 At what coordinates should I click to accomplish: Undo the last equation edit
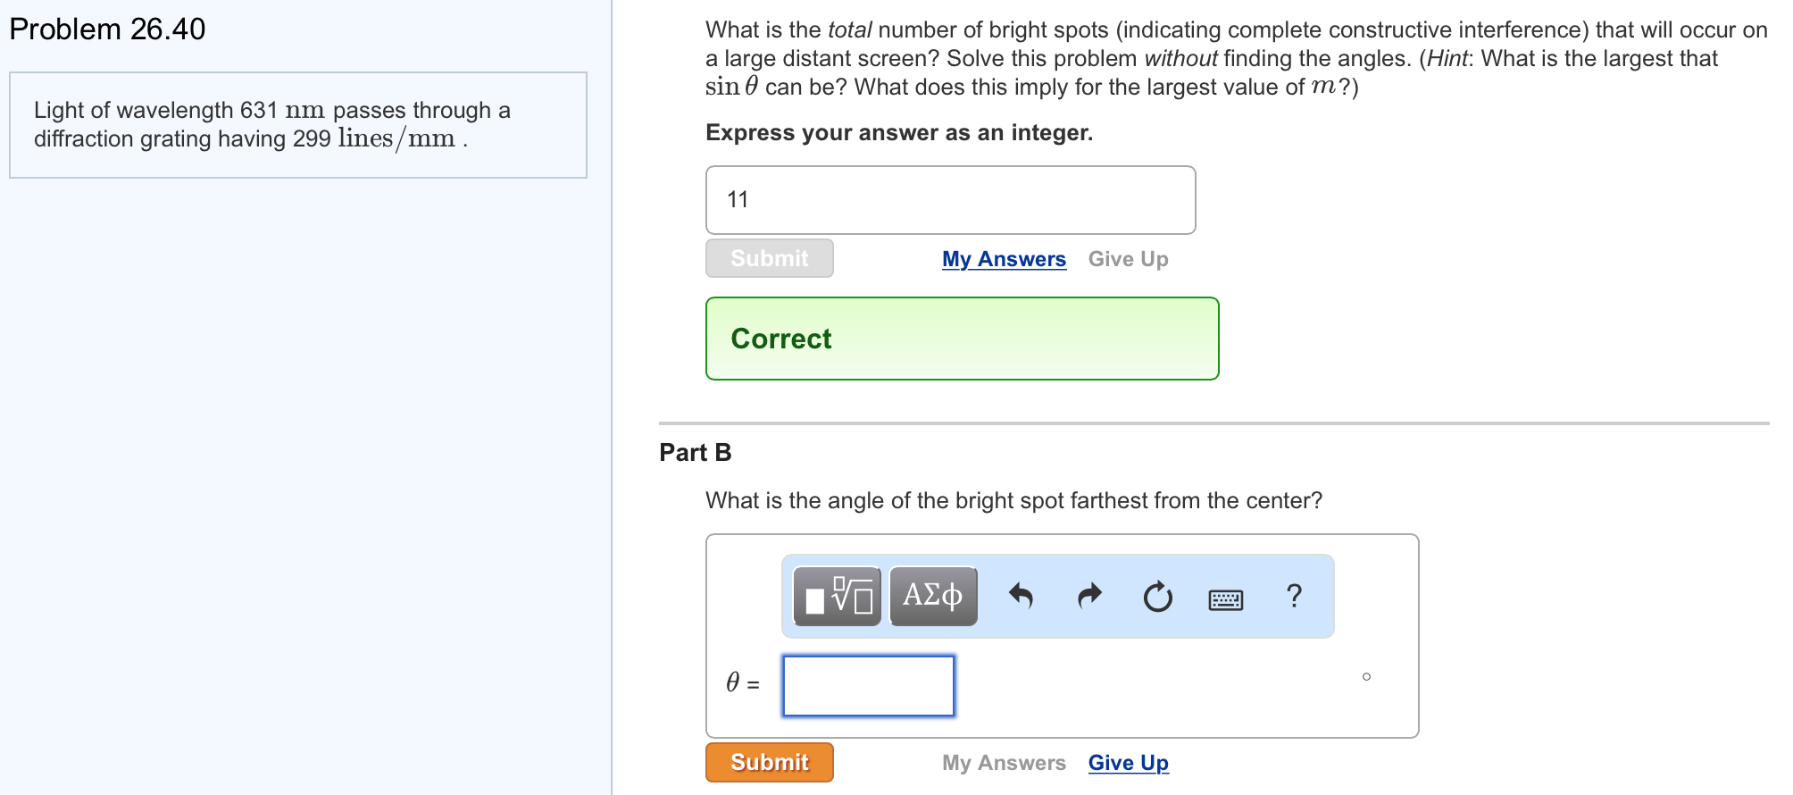click(x=1023, y=595)
